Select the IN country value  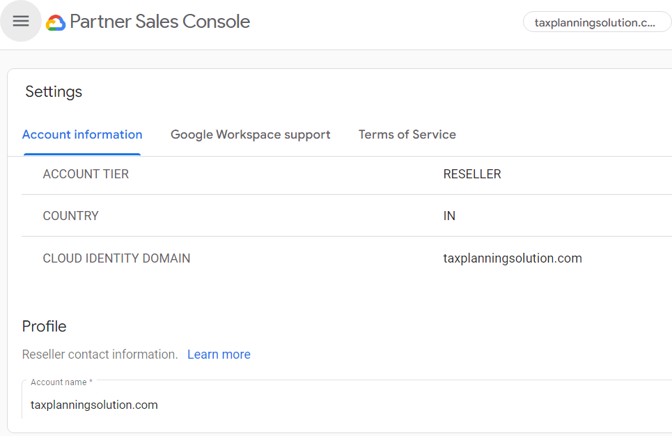pos(449,216)
